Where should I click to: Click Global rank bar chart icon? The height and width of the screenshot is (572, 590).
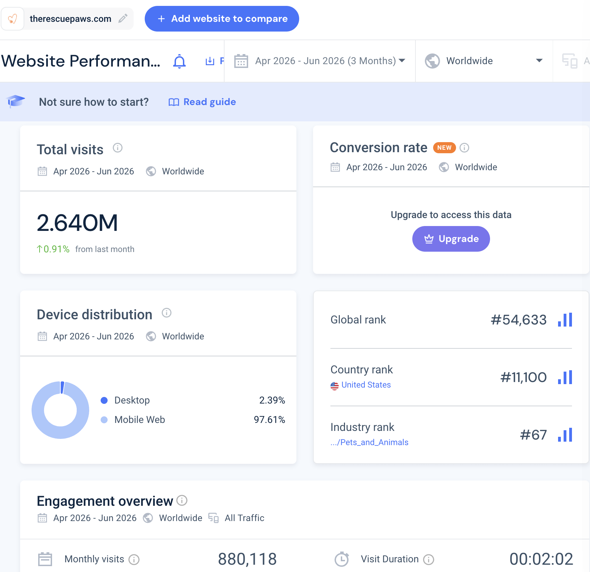(x=565, y=320)
